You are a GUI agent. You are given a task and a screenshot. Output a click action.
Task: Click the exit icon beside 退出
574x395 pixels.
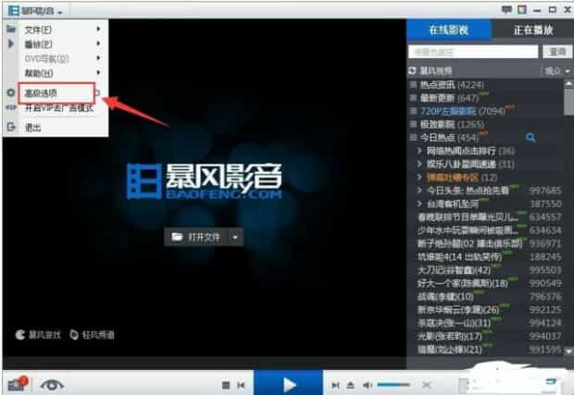11,127
